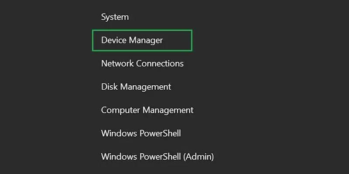Open Network Connections
Viewport: 349px width, 174px height.
tap(142, 64)
